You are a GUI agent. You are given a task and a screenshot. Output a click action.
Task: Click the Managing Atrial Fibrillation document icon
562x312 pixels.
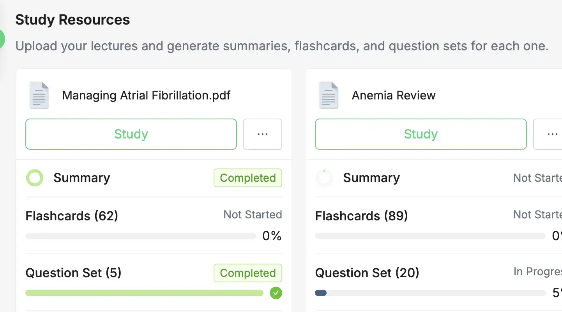[x=39, y=95]
